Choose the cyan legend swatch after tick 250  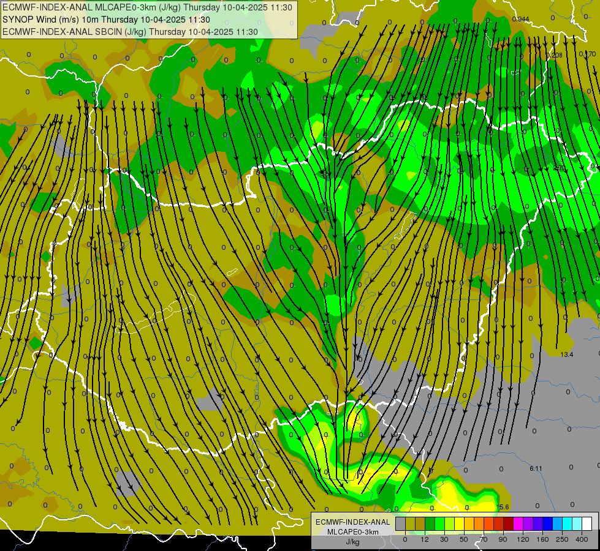567,523
